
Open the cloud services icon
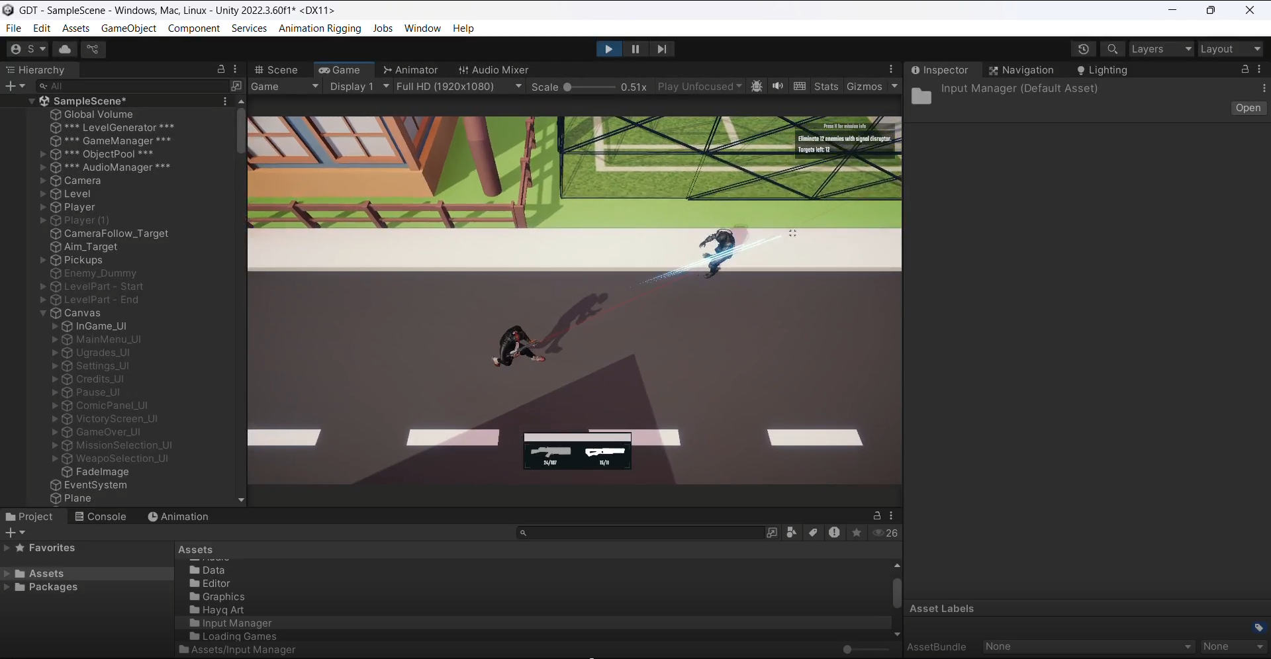tap(65, 49)
